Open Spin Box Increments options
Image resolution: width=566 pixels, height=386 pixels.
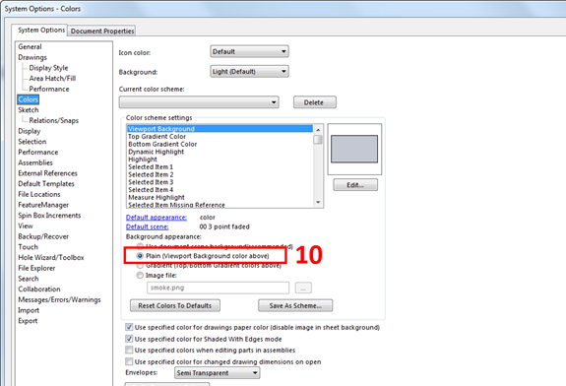(x=49, y=216)
